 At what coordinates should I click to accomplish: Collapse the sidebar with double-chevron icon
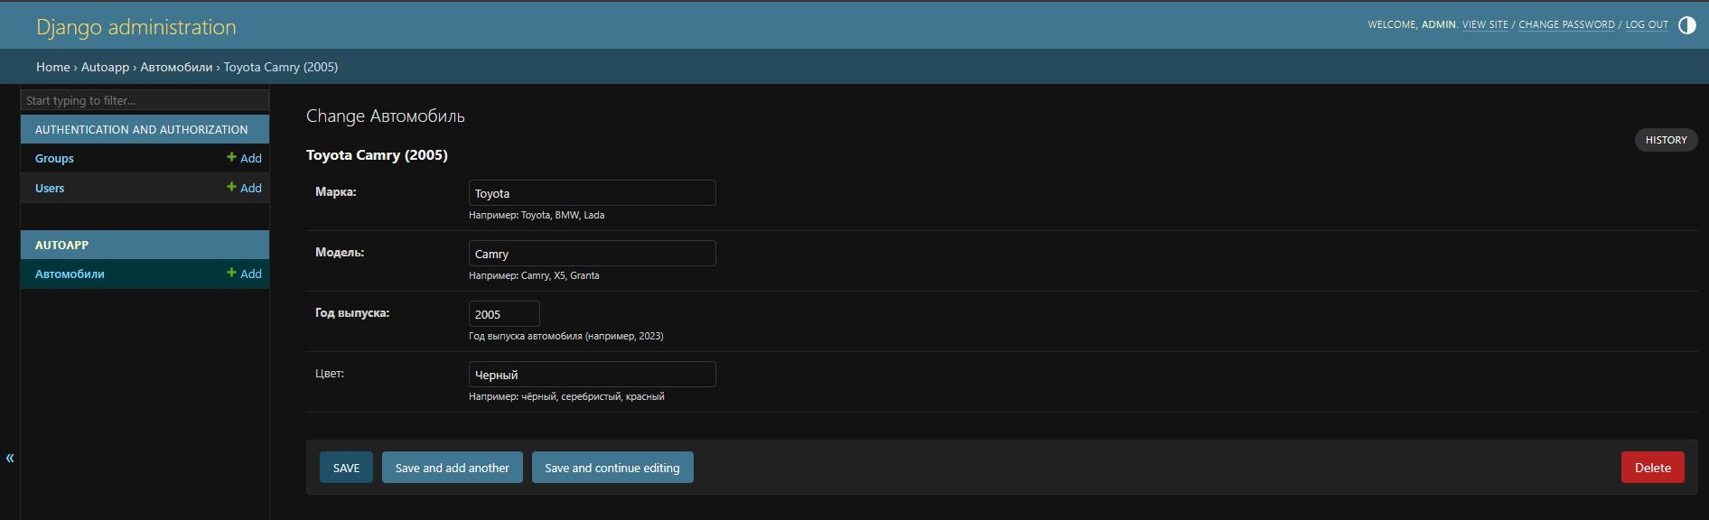point(10,458)
